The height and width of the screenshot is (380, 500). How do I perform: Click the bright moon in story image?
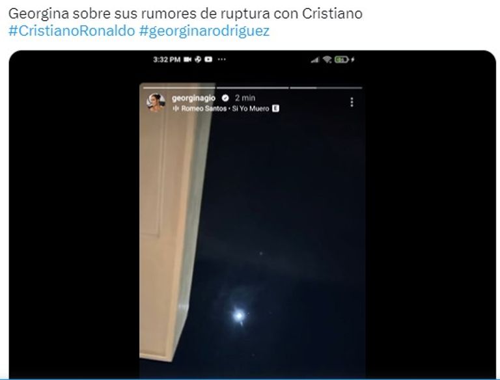click(239, 316)
